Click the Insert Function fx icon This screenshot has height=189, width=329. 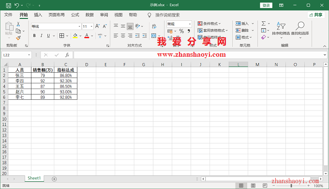[x=67, y=55]
